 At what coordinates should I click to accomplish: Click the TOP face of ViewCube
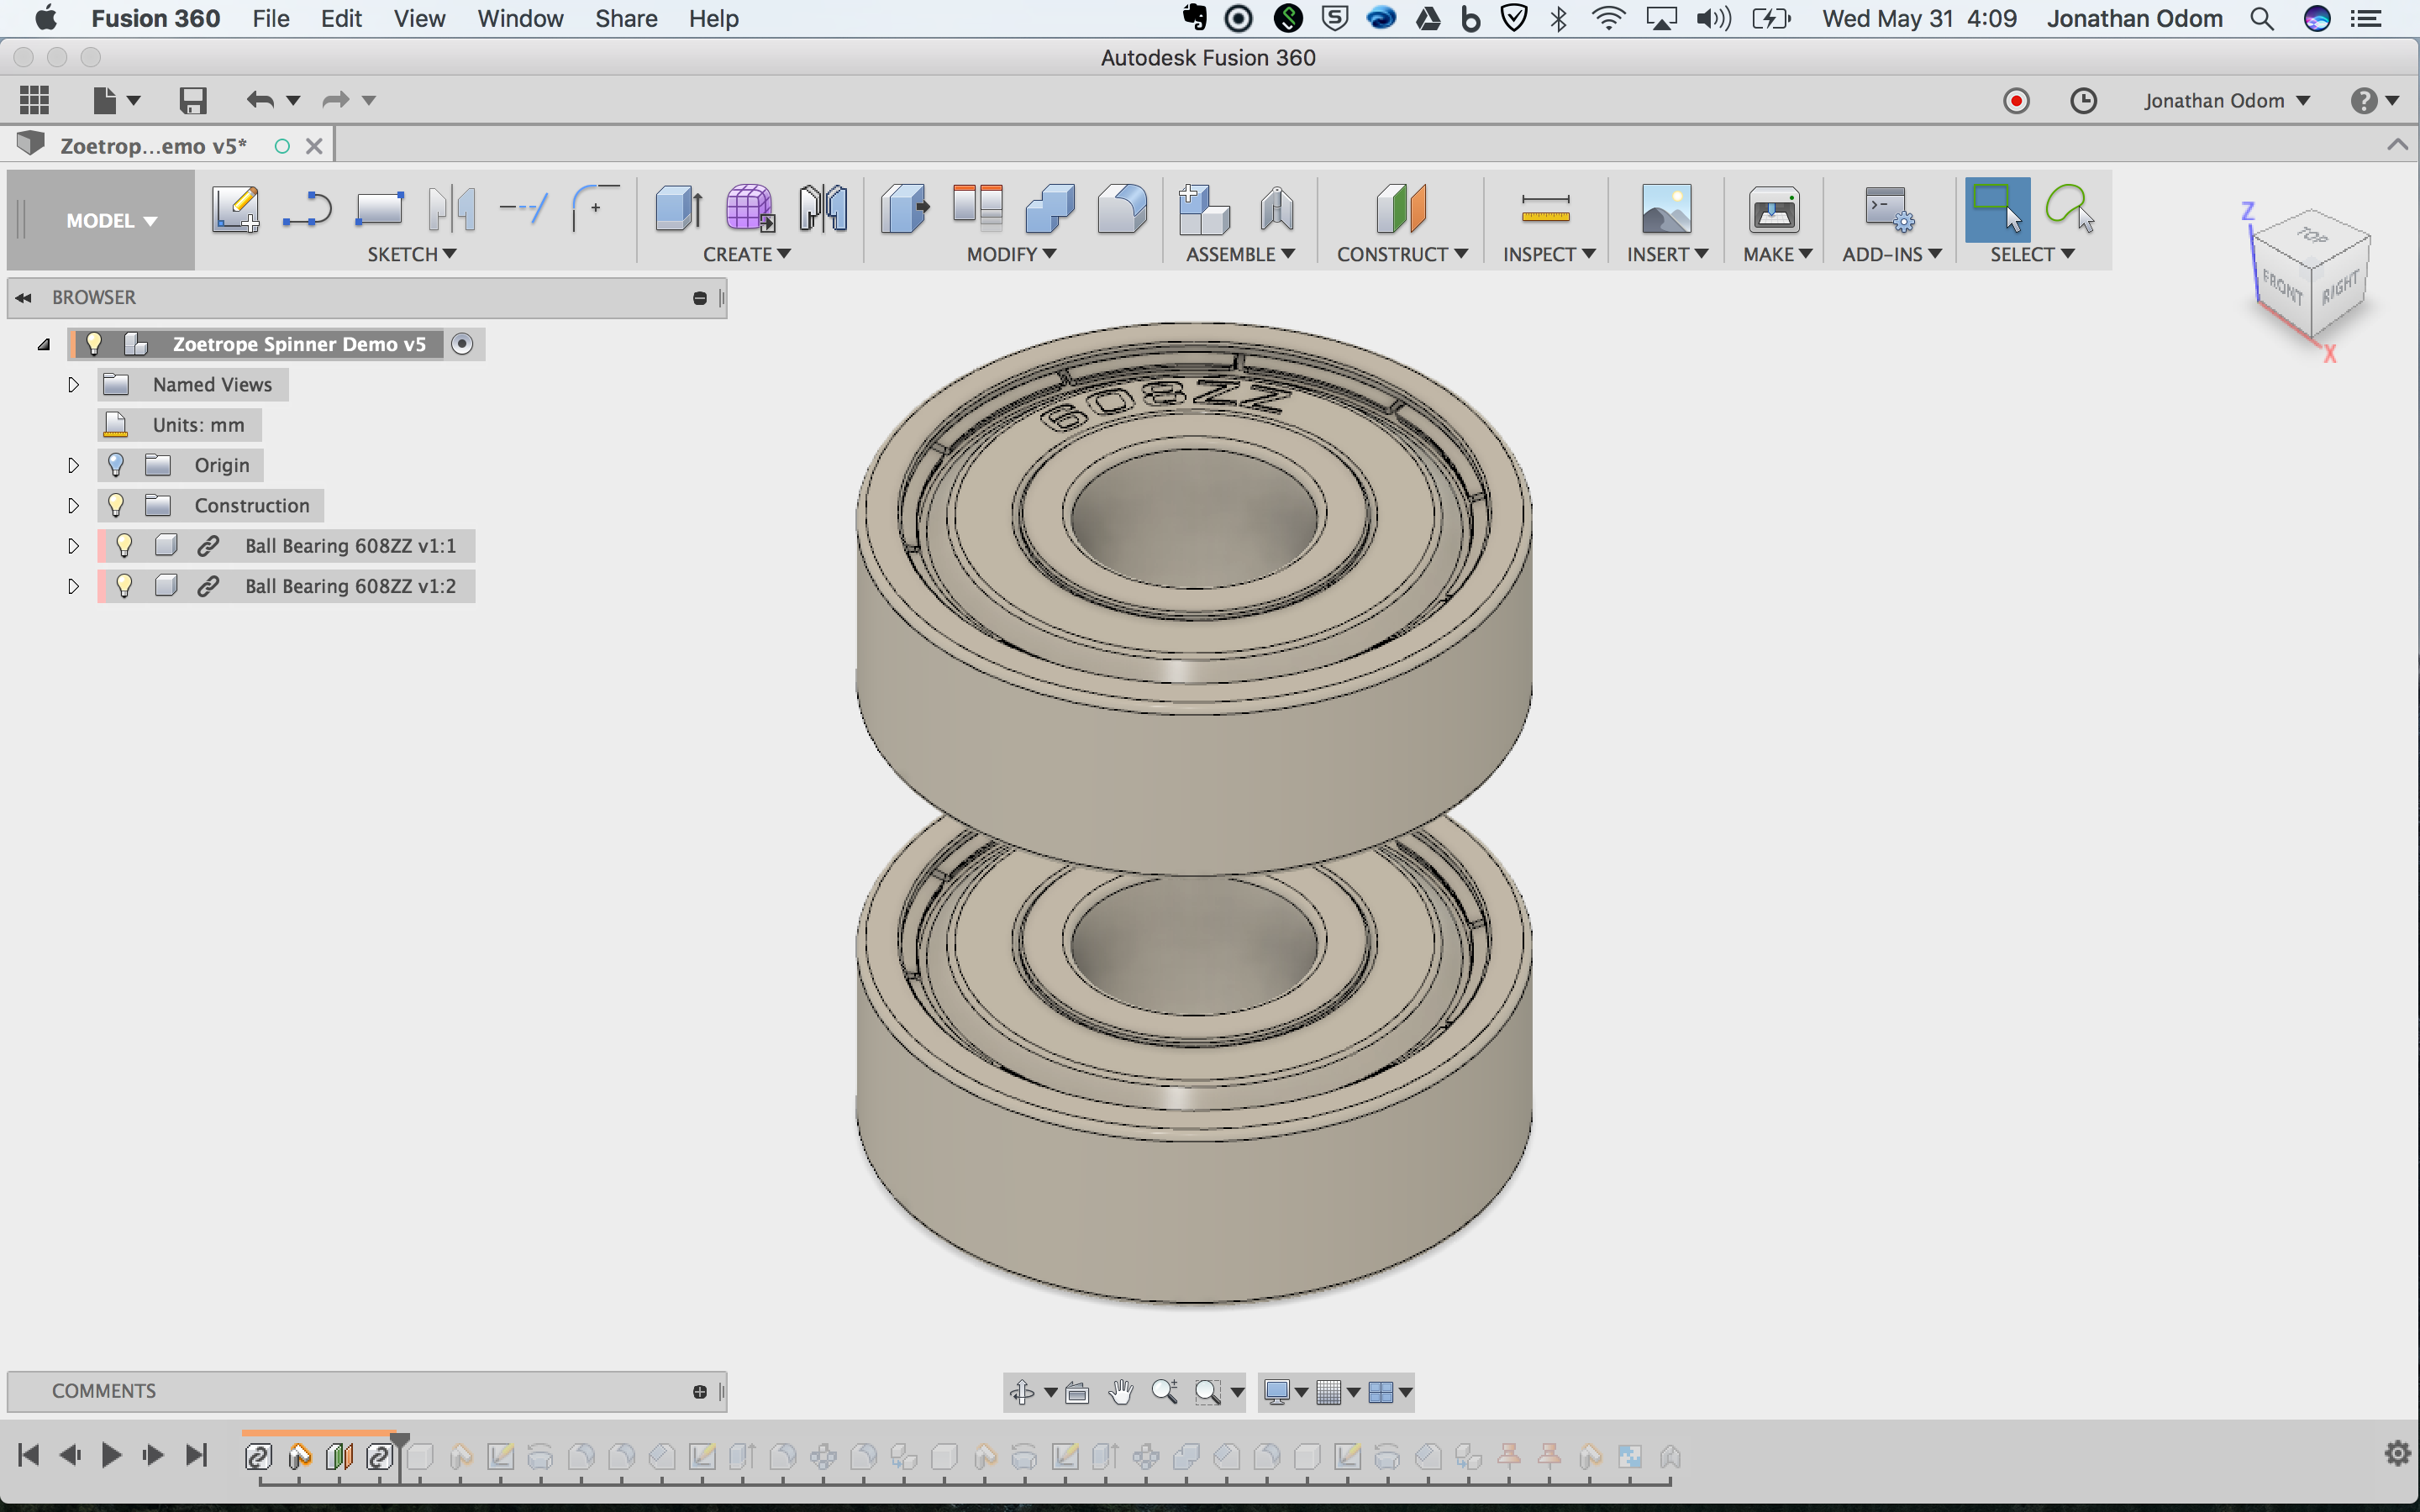click(2311, 236)
